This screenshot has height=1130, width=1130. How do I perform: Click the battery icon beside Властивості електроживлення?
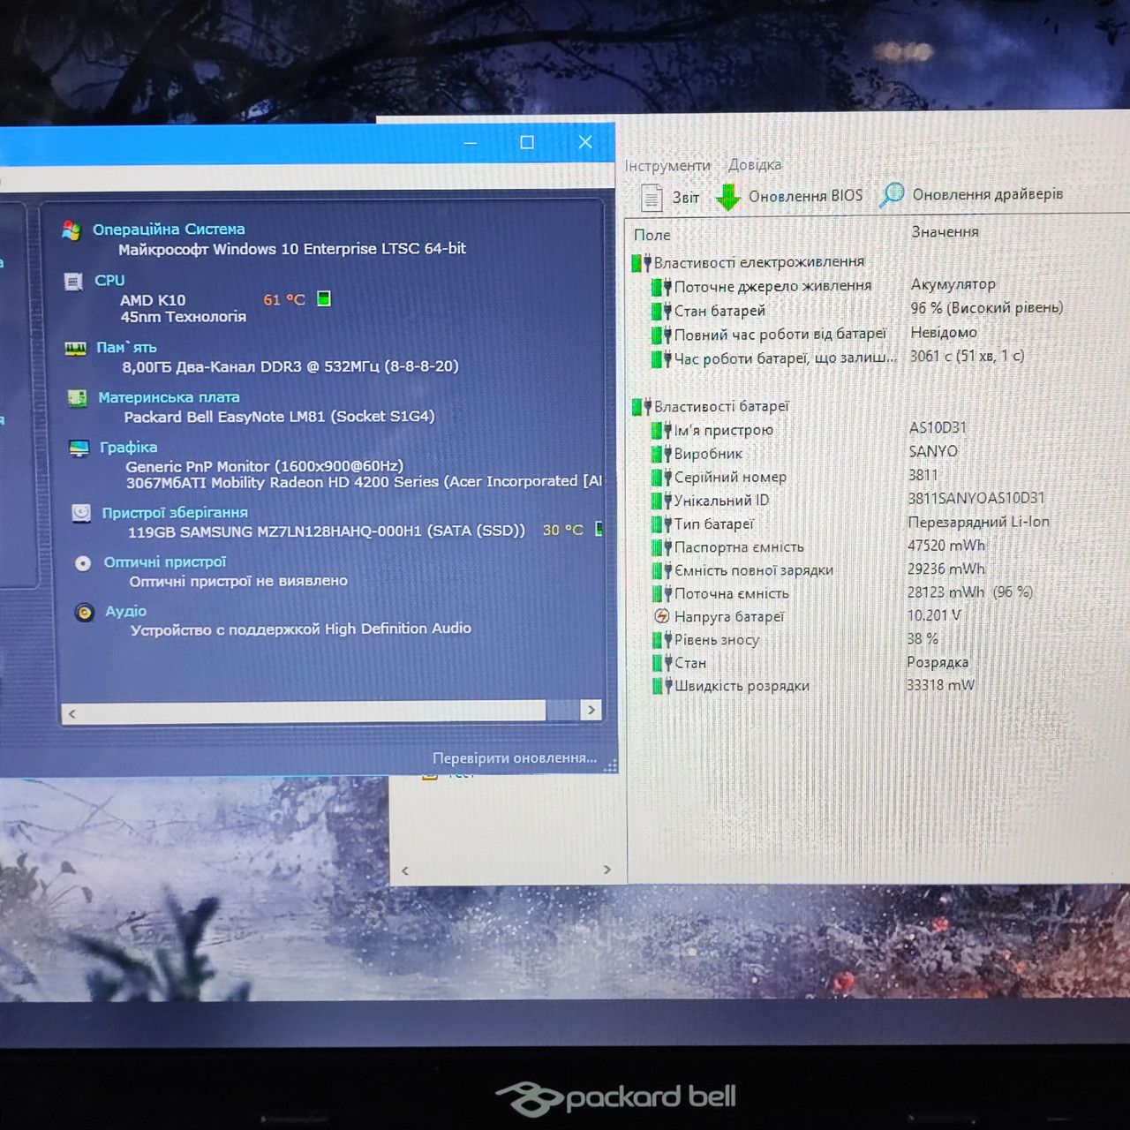(642, 262)
